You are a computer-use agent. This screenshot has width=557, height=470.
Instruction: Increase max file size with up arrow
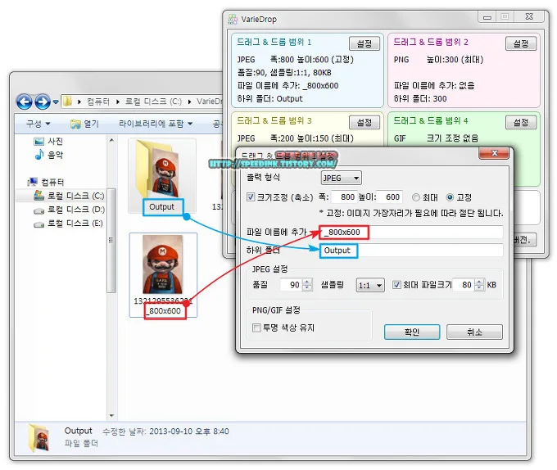(479, 282)
